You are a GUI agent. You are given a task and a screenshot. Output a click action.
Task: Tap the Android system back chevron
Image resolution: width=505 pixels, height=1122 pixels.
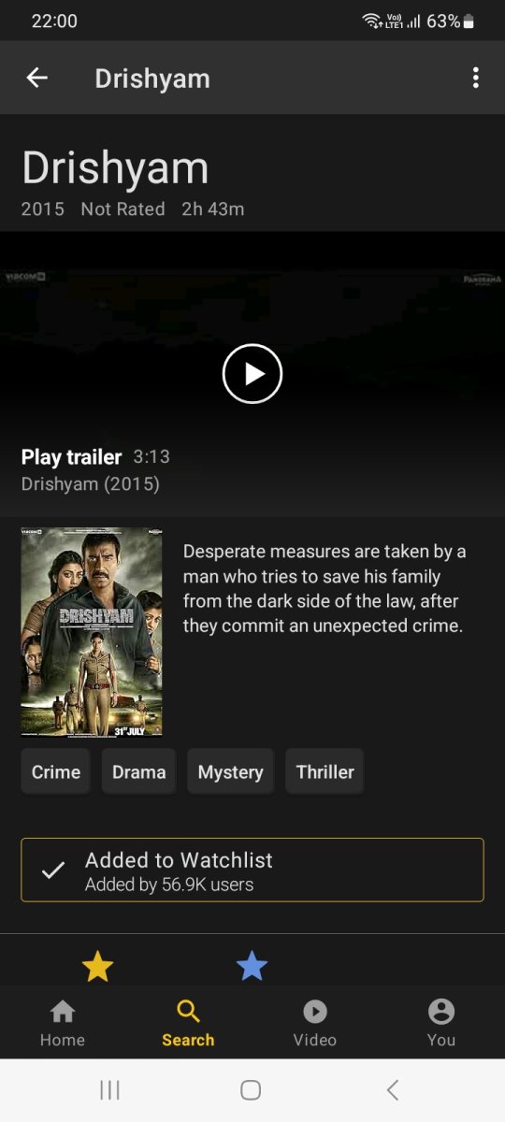[x=393, y=1090]
